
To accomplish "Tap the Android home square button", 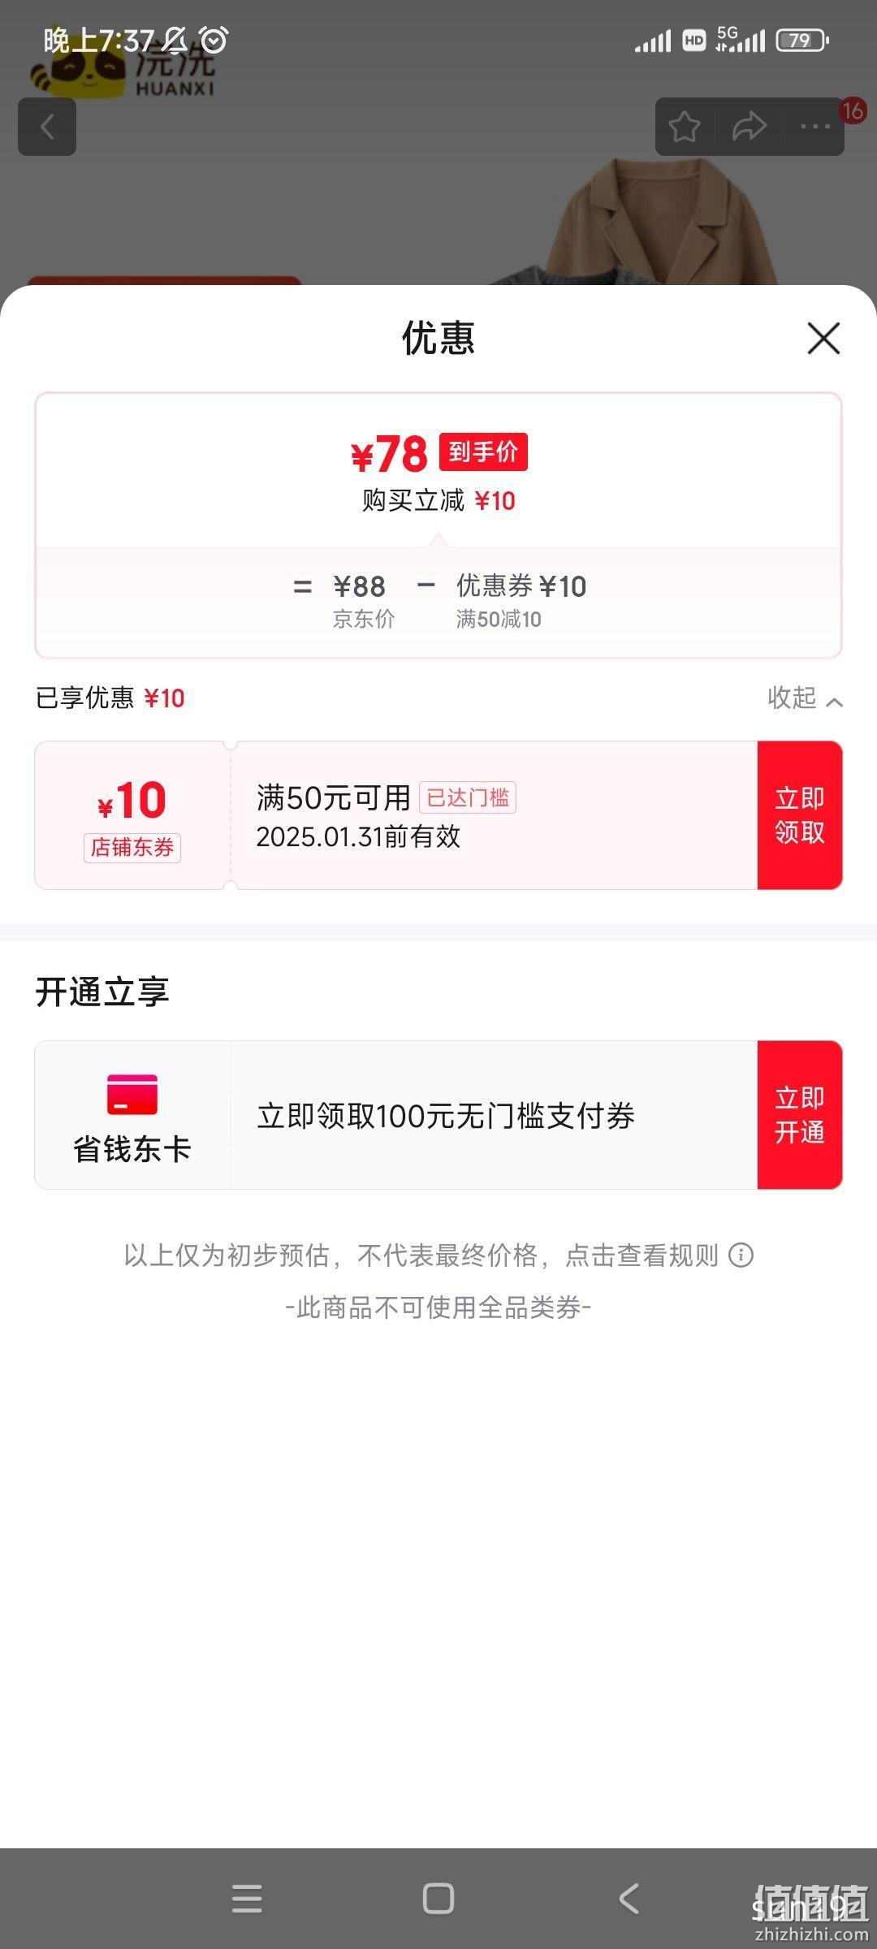I will click(x=438, y=1899).
